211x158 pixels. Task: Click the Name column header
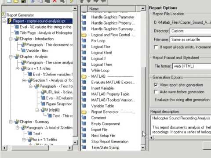pos(112,9)
